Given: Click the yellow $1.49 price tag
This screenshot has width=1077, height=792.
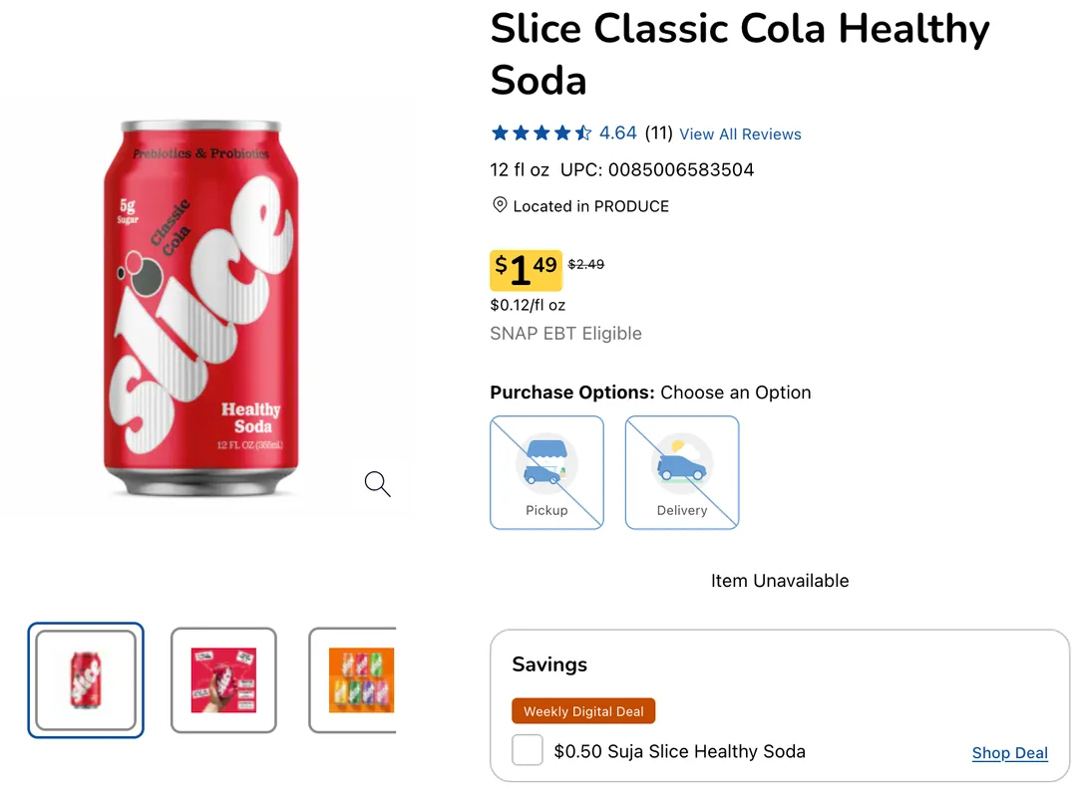Looking at the screenshot, I should pos(526,270).
